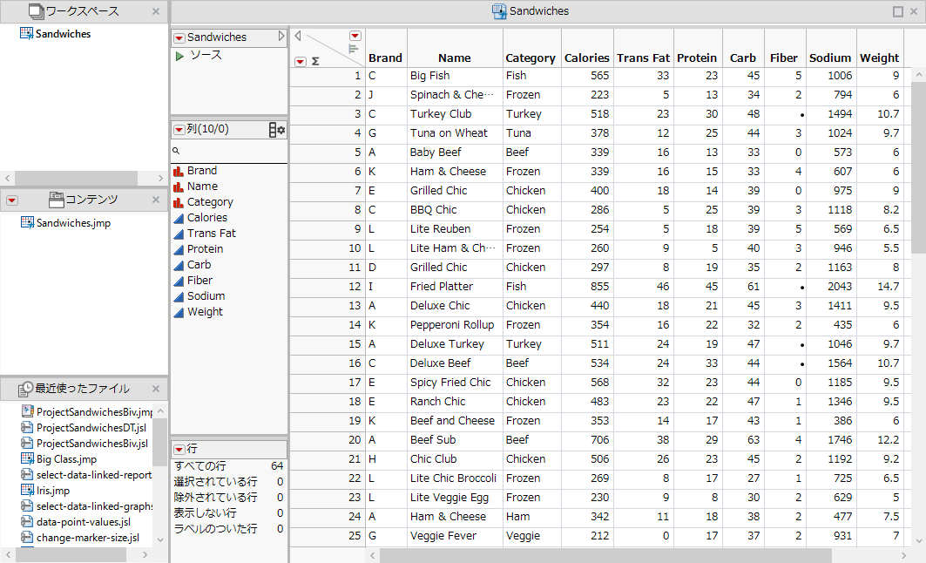The width and height of the screenshot is (926, 563).
Task: Click すべての行 in the rows panel
Action: 199,465
